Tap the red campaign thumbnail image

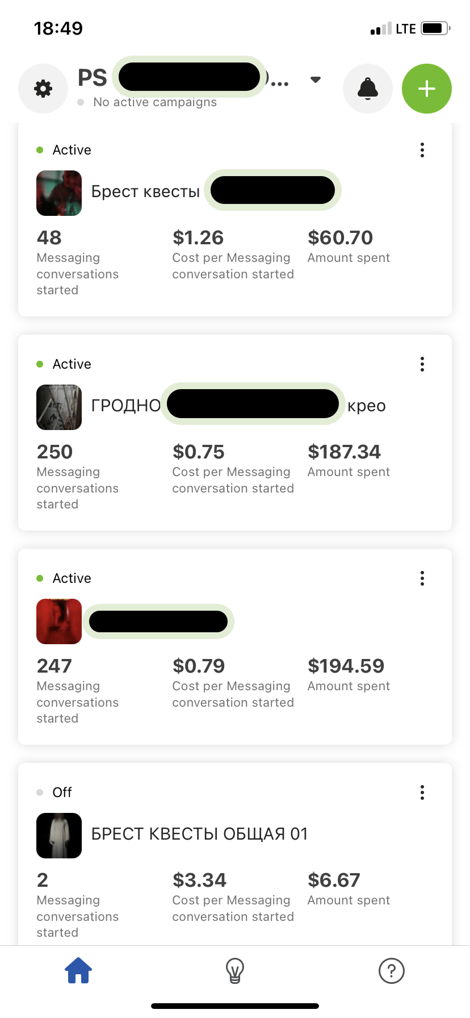coord(59,621)
